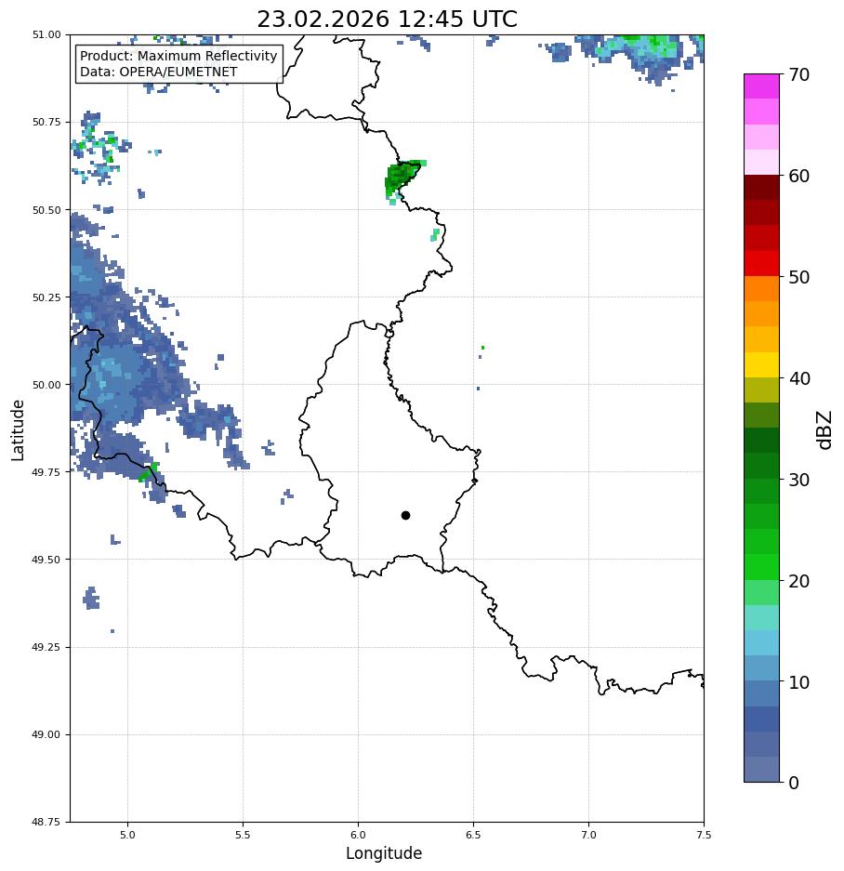Click the latitude tick label "49.50"
The height and width of the screenshot is (871, 844).
46,560
